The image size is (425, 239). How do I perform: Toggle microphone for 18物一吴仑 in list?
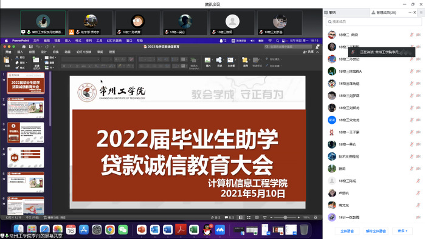411,144
